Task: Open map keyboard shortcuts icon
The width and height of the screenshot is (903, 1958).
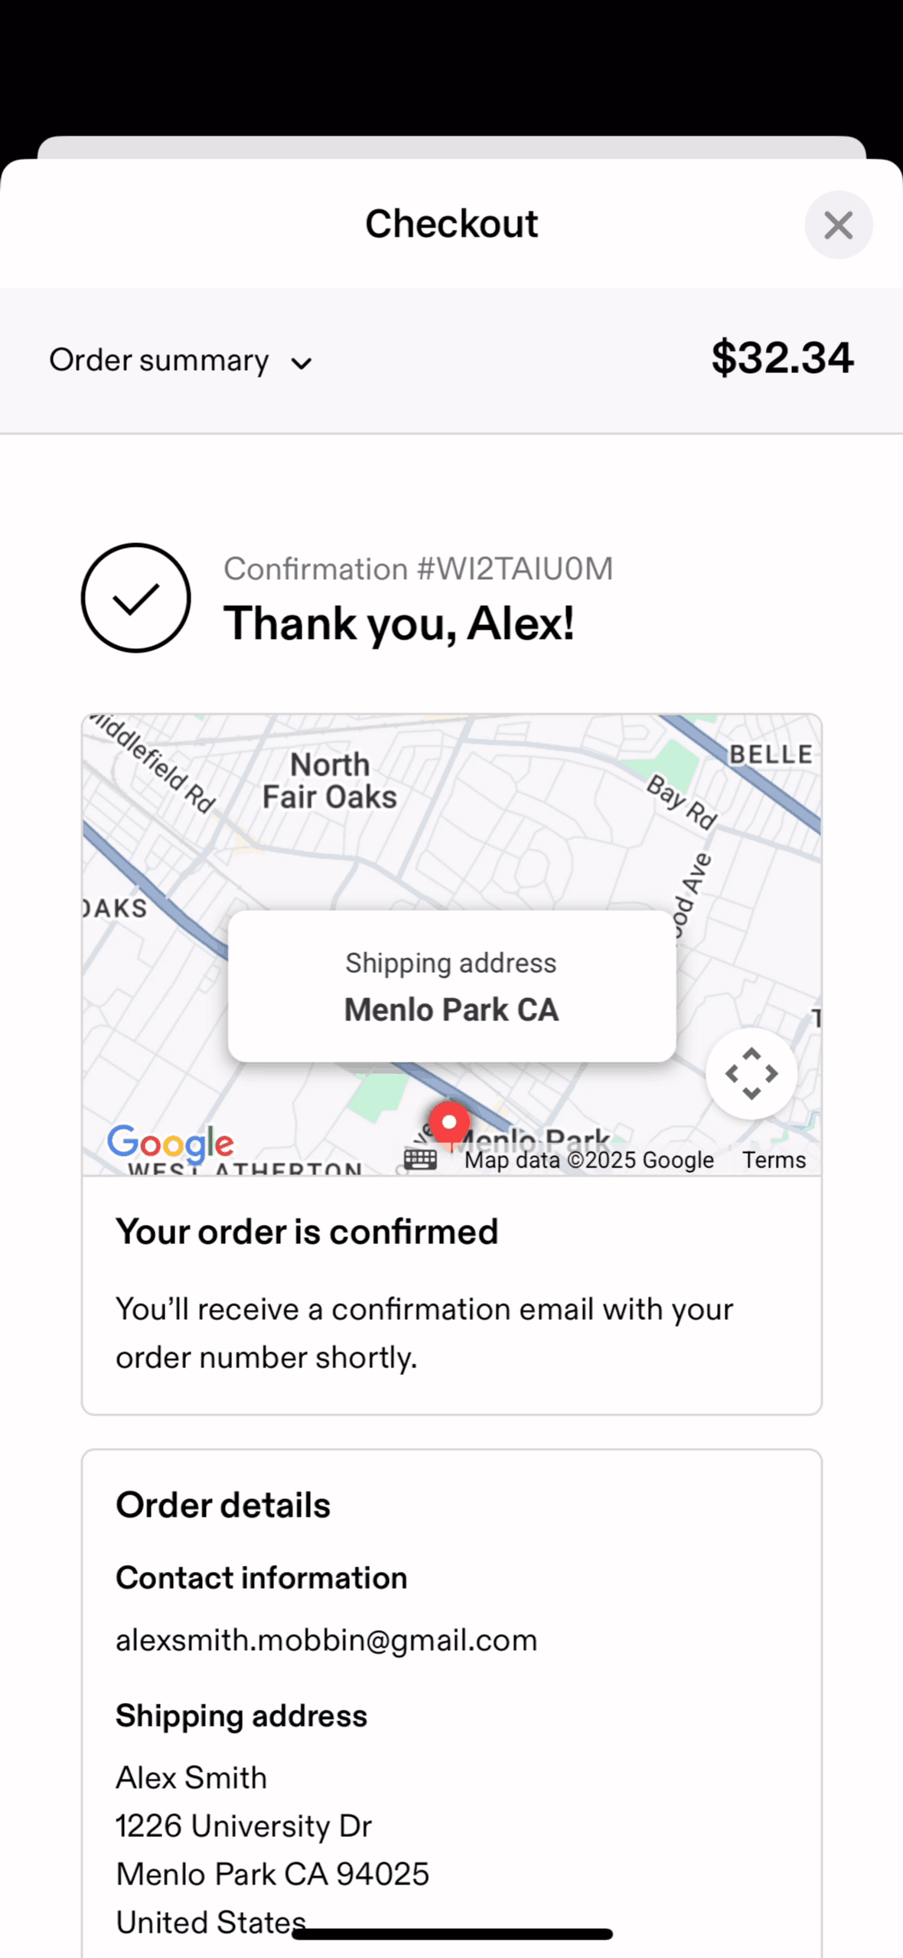Action: [x=420, y=1159]
